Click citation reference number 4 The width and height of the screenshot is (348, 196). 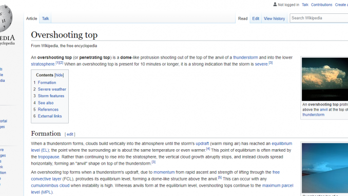pyautogui.click(x=208, y=149)
